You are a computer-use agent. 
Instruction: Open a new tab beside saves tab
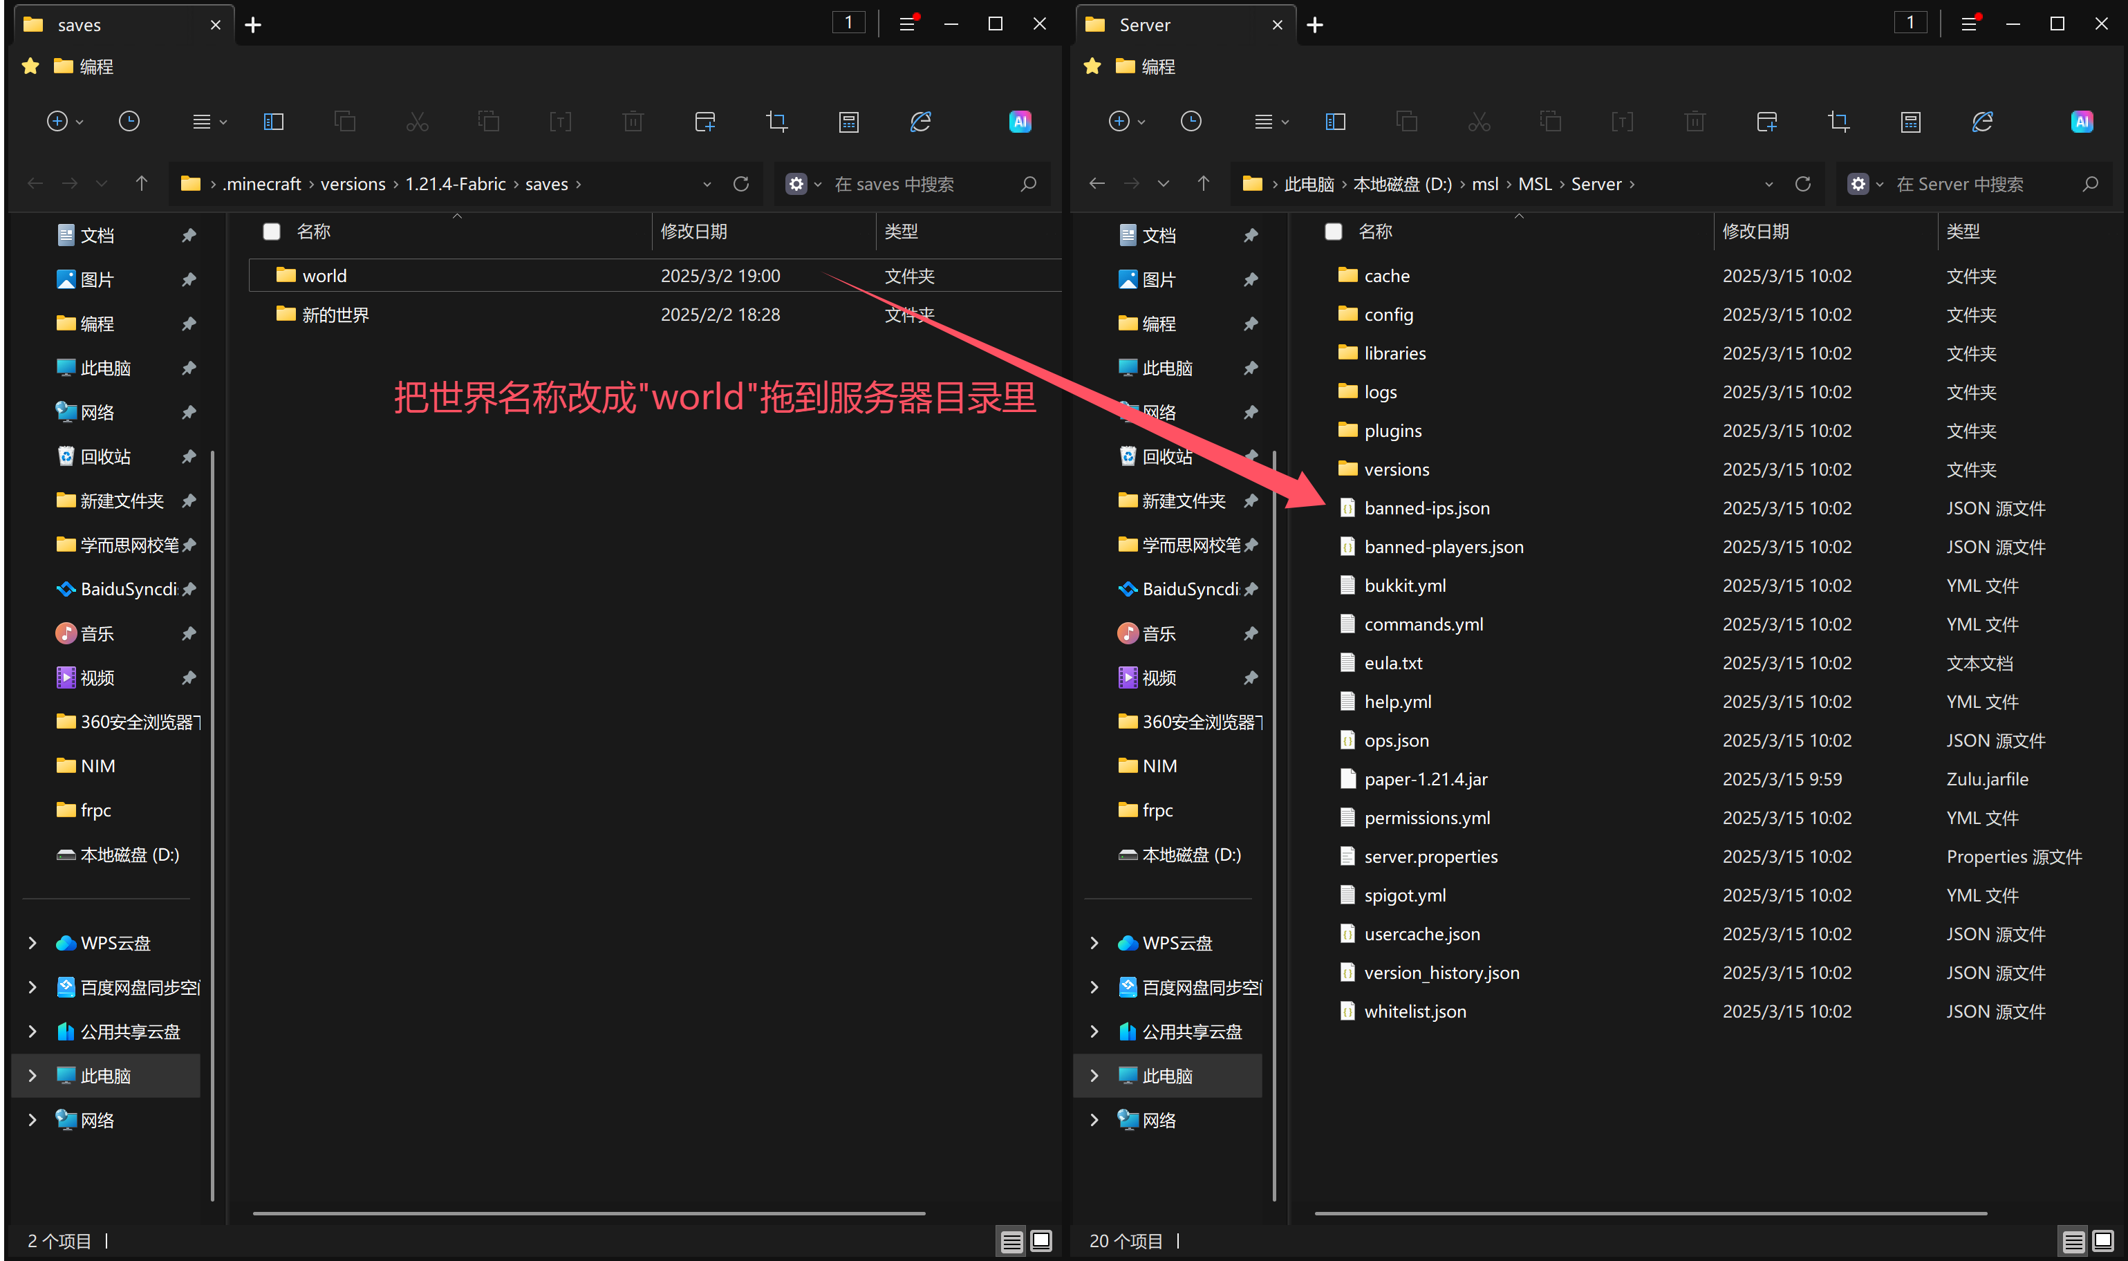point(252,25)
